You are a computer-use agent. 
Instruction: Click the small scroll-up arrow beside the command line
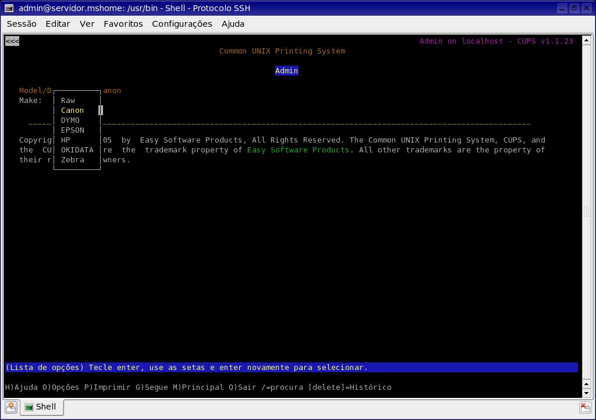(x=587, y=384)
